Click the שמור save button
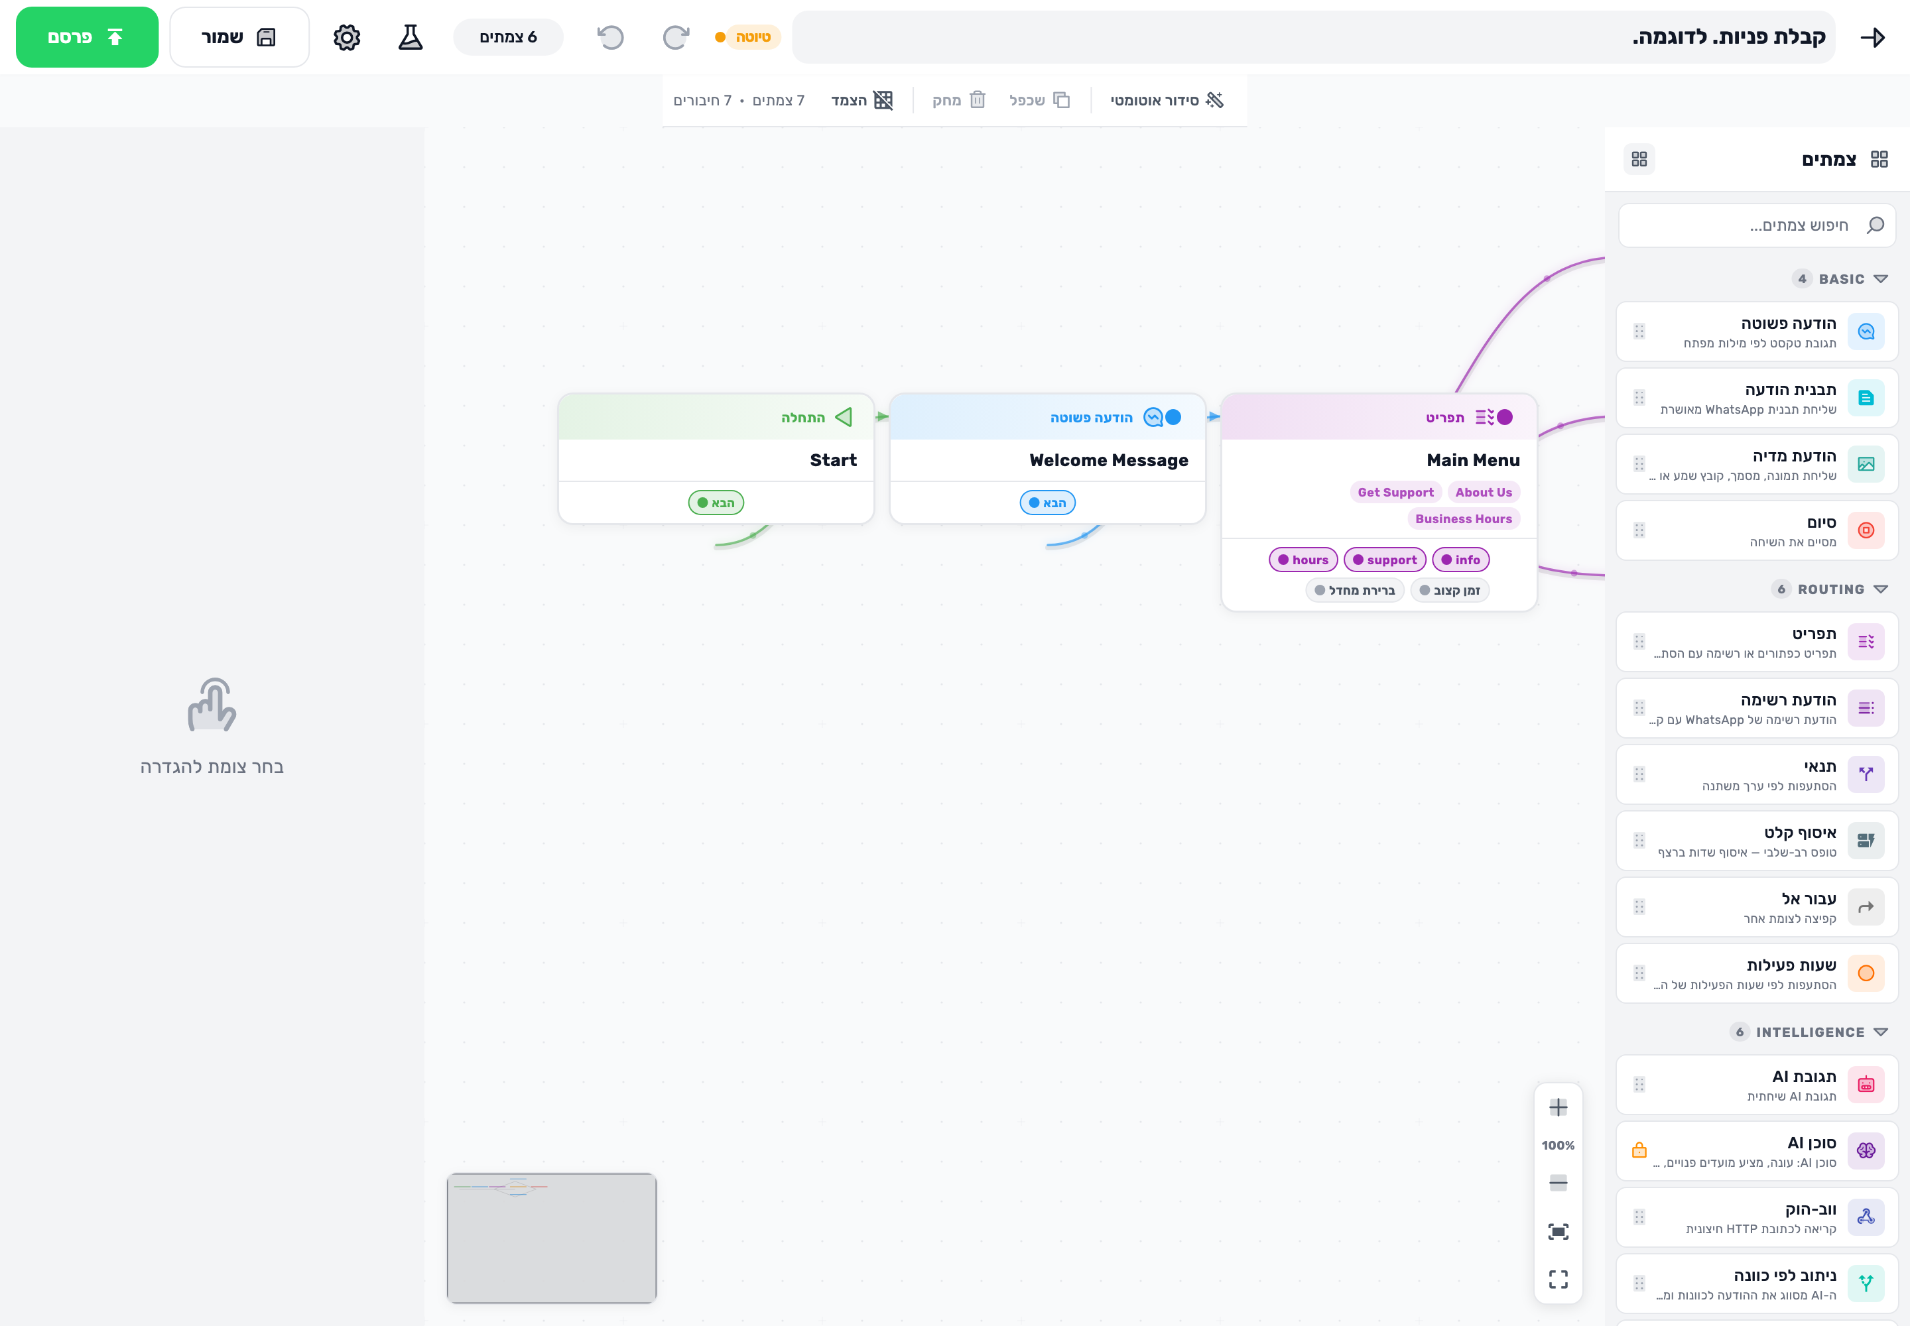The image size is (1910, 1326). (x=239, y=37)
